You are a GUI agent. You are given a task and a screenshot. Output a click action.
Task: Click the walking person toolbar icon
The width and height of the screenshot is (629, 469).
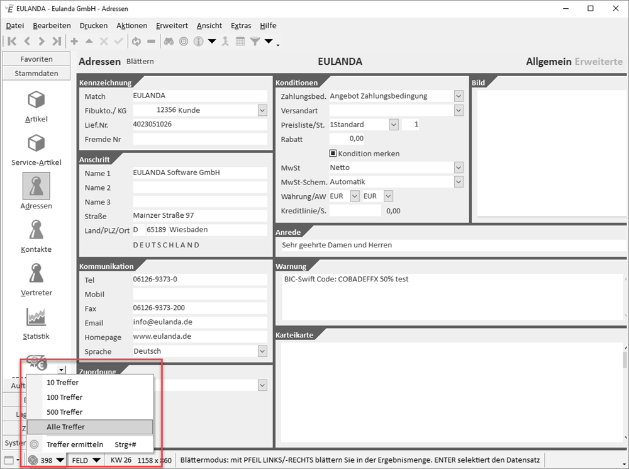click(x=225, y=41)
